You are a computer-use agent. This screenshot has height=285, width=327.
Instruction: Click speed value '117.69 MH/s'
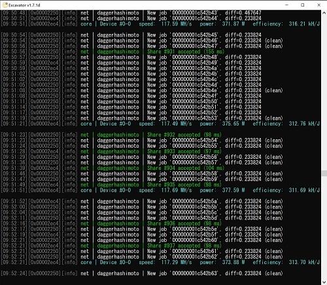click(177, 190)
